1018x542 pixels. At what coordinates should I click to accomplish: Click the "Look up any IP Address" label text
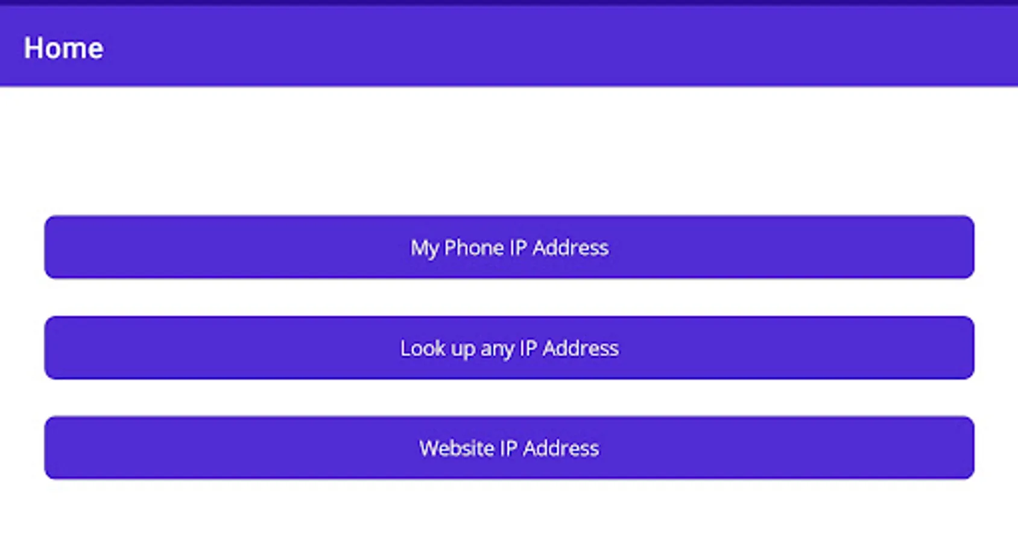click(510, 349)
